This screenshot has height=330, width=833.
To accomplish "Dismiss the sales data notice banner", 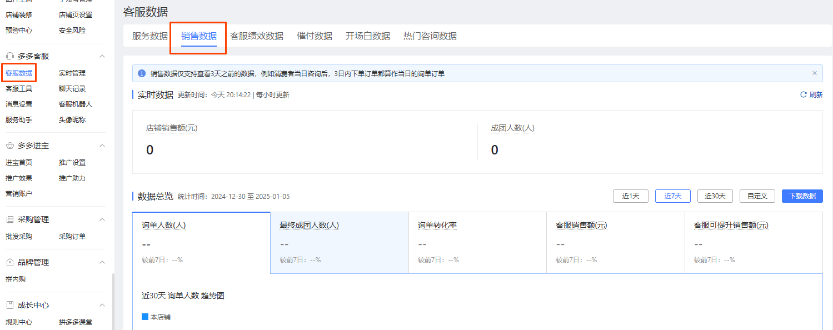I will [814, 73].
